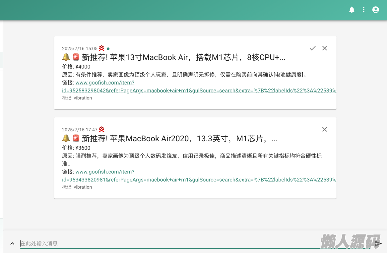Open the user account icon
The height and width of the screenshot is (253, 387).
coord(375,10)
